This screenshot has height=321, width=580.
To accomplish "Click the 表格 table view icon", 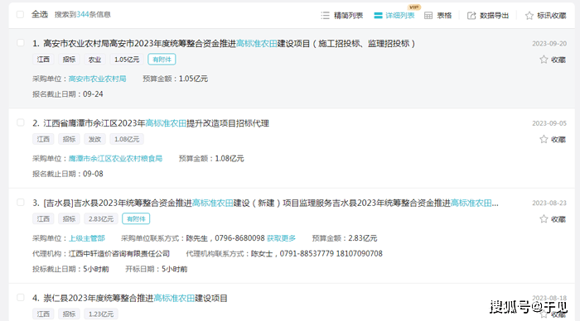I will [x=428, y=16].
